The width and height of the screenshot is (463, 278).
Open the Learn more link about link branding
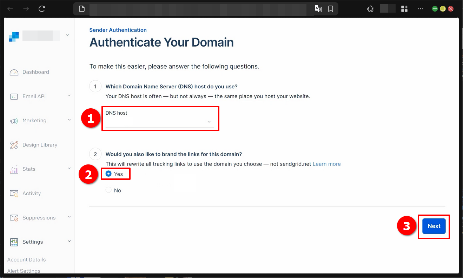tap(326, 164)
